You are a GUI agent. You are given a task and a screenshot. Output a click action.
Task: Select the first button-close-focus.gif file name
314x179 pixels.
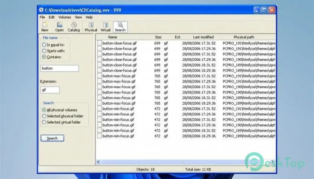120,43
